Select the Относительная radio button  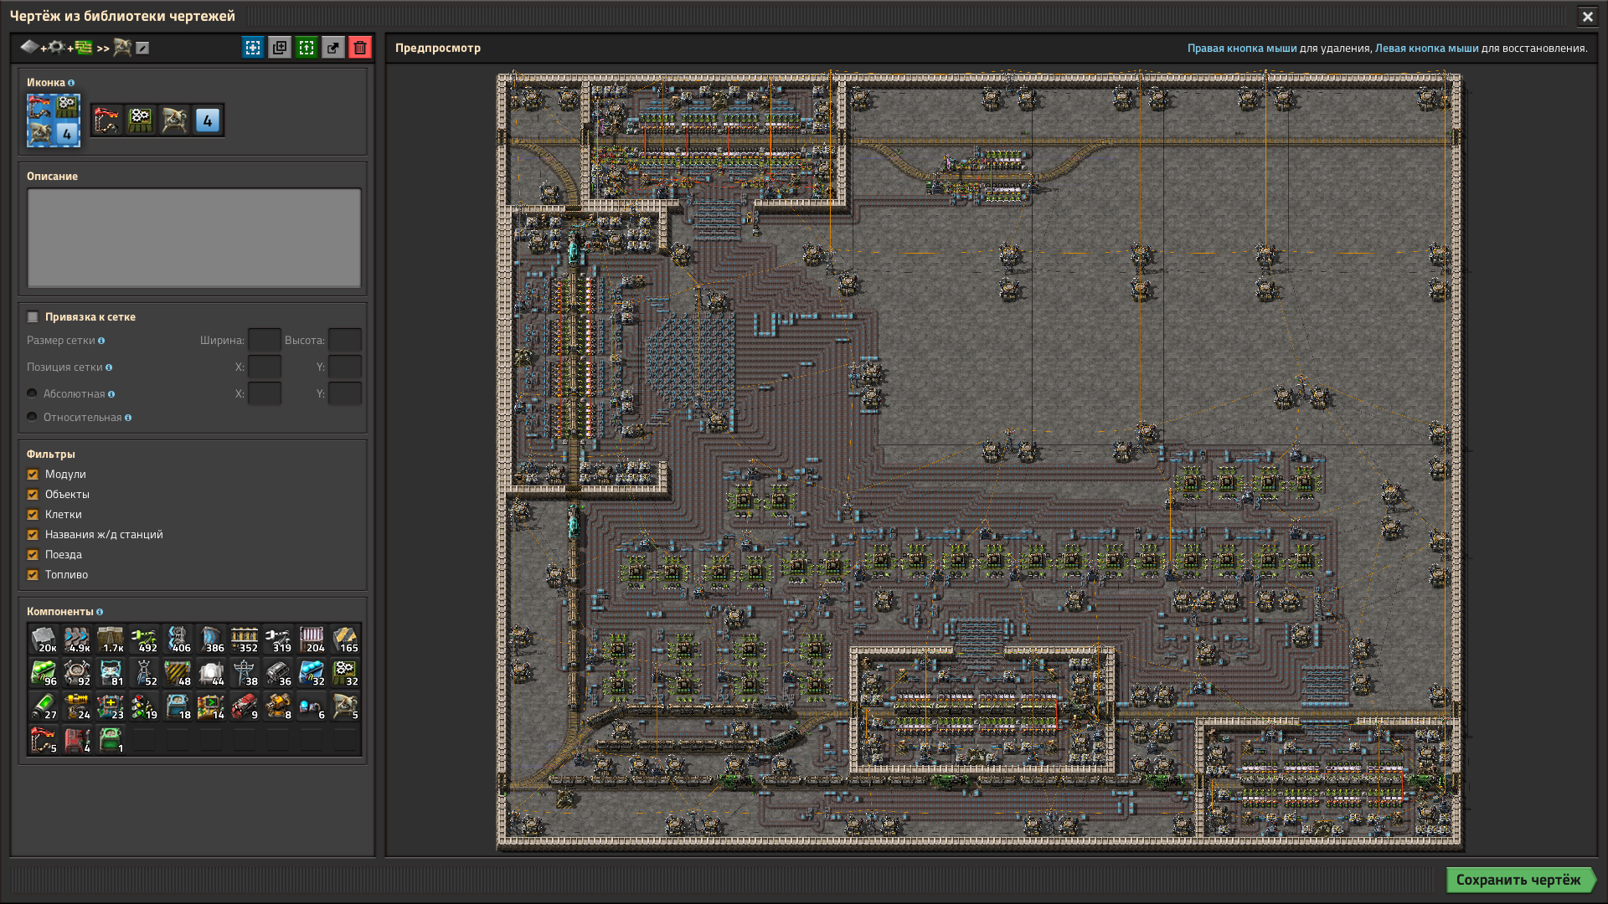tap(32, 417)
